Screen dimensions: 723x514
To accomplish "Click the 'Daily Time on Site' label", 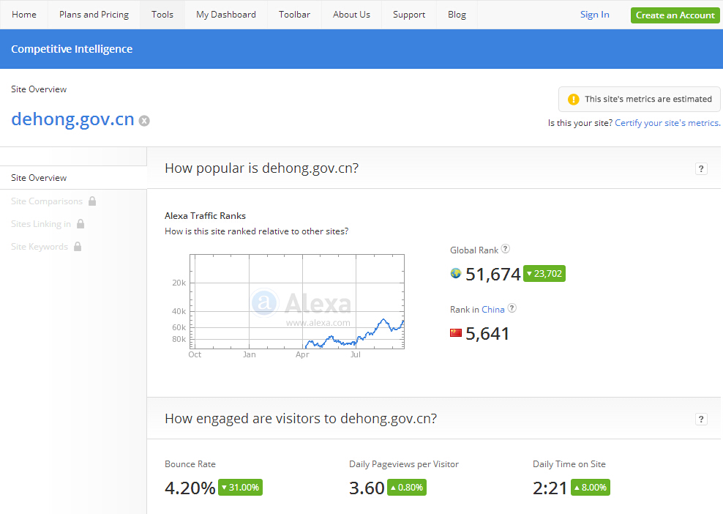I will tap(569, 464).
